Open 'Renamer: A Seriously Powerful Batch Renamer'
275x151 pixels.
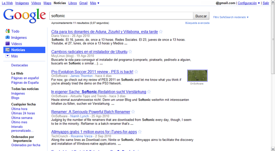(x=91, y=112)
